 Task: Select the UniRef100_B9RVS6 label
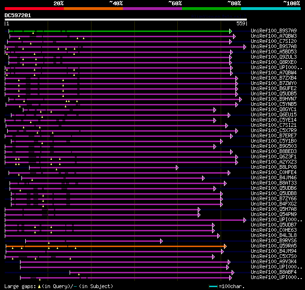pyautogui.click(x=274, y=241)
